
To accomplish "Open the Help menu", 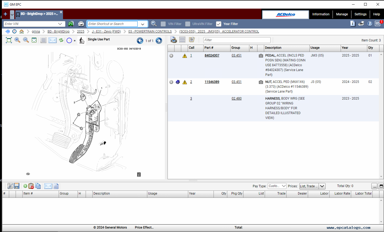I will (x=376, y=14).
